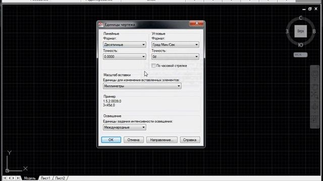Switch to the Модель tab
Viewport: 323px width, 181px height.
tap(30, 178)
